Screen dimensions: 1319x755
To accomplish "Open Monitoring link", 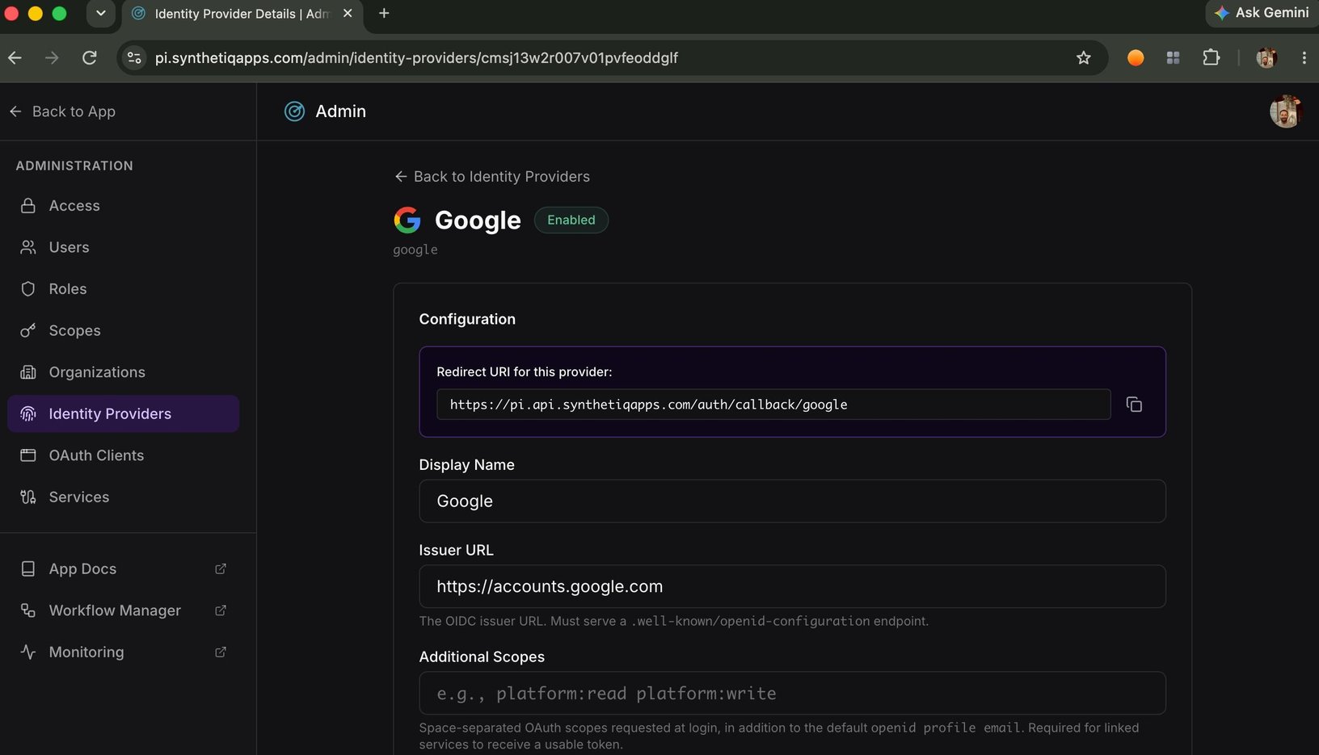I will point(123,652).
